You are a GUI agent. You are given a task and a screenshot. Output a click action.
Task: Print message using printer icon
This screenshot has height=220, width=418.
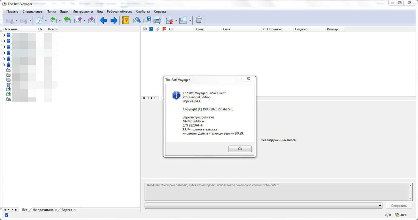pos(157,20)
